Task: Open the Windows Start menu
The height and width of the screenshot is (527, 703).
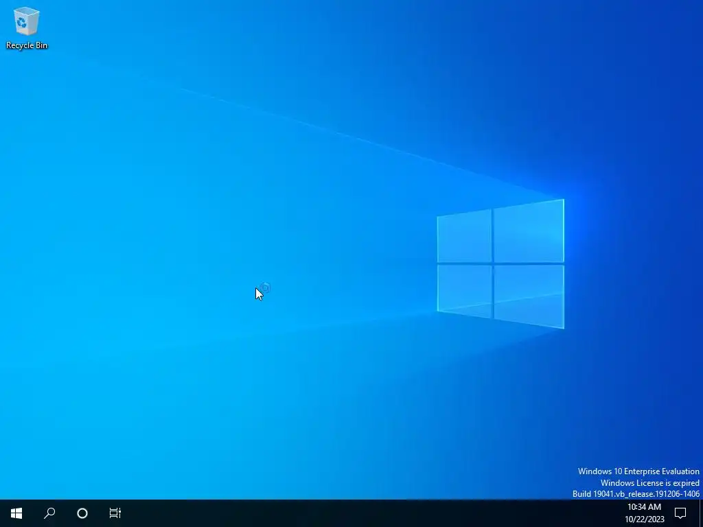Action: 16,513
